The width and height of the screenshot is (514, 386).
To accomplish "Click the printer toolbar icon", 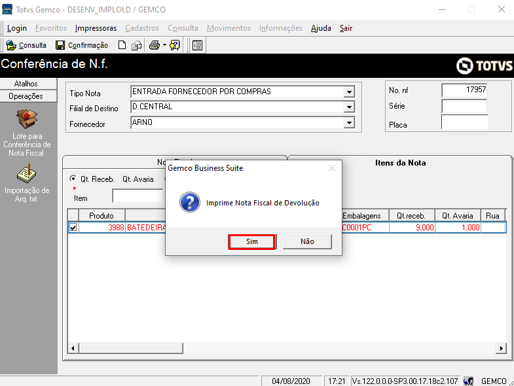I will (154, 45).
